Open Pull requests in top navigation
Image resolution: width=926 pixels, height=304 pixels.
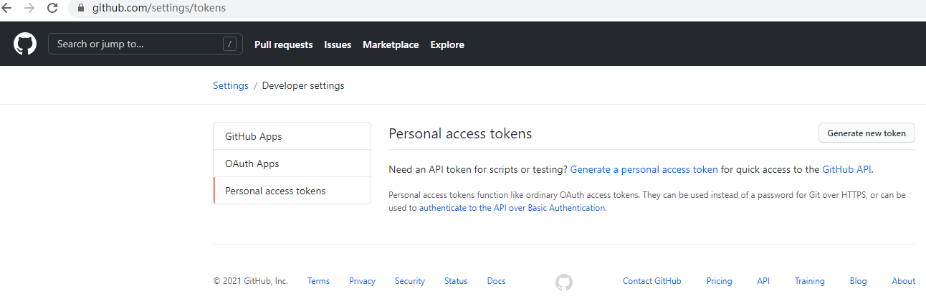pyautogui.click(x=284, y=44)
